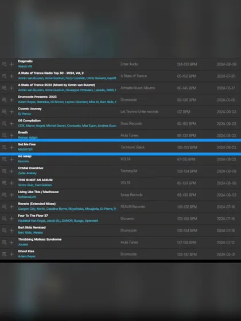Open the Enter Audio label
Screen dimensions: 241x321
pyautogui.click(x=129, y=64)
